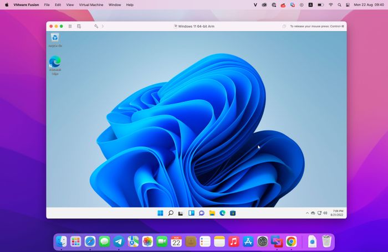Open the Windows clock showing 7:09 PM
The width and height of the screenshot is (388, 252).
pyautogui.click(x=337, y=213)
